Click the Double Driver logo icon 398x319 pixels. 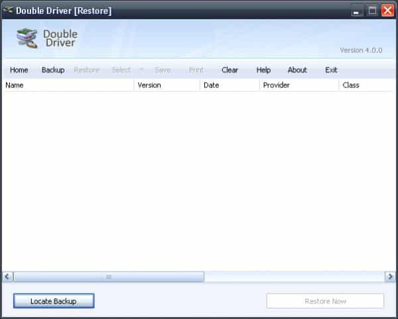point(27,38)
